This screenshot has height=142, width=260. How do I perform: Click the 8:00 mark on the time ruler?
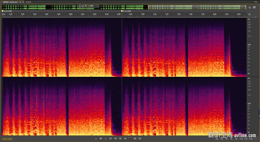[214, 14]
